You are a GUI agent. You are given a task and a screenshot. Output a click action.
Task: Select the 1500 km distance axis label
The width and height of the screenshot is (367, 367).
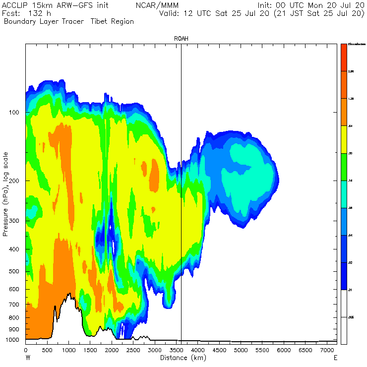click(x=90, y=350)
